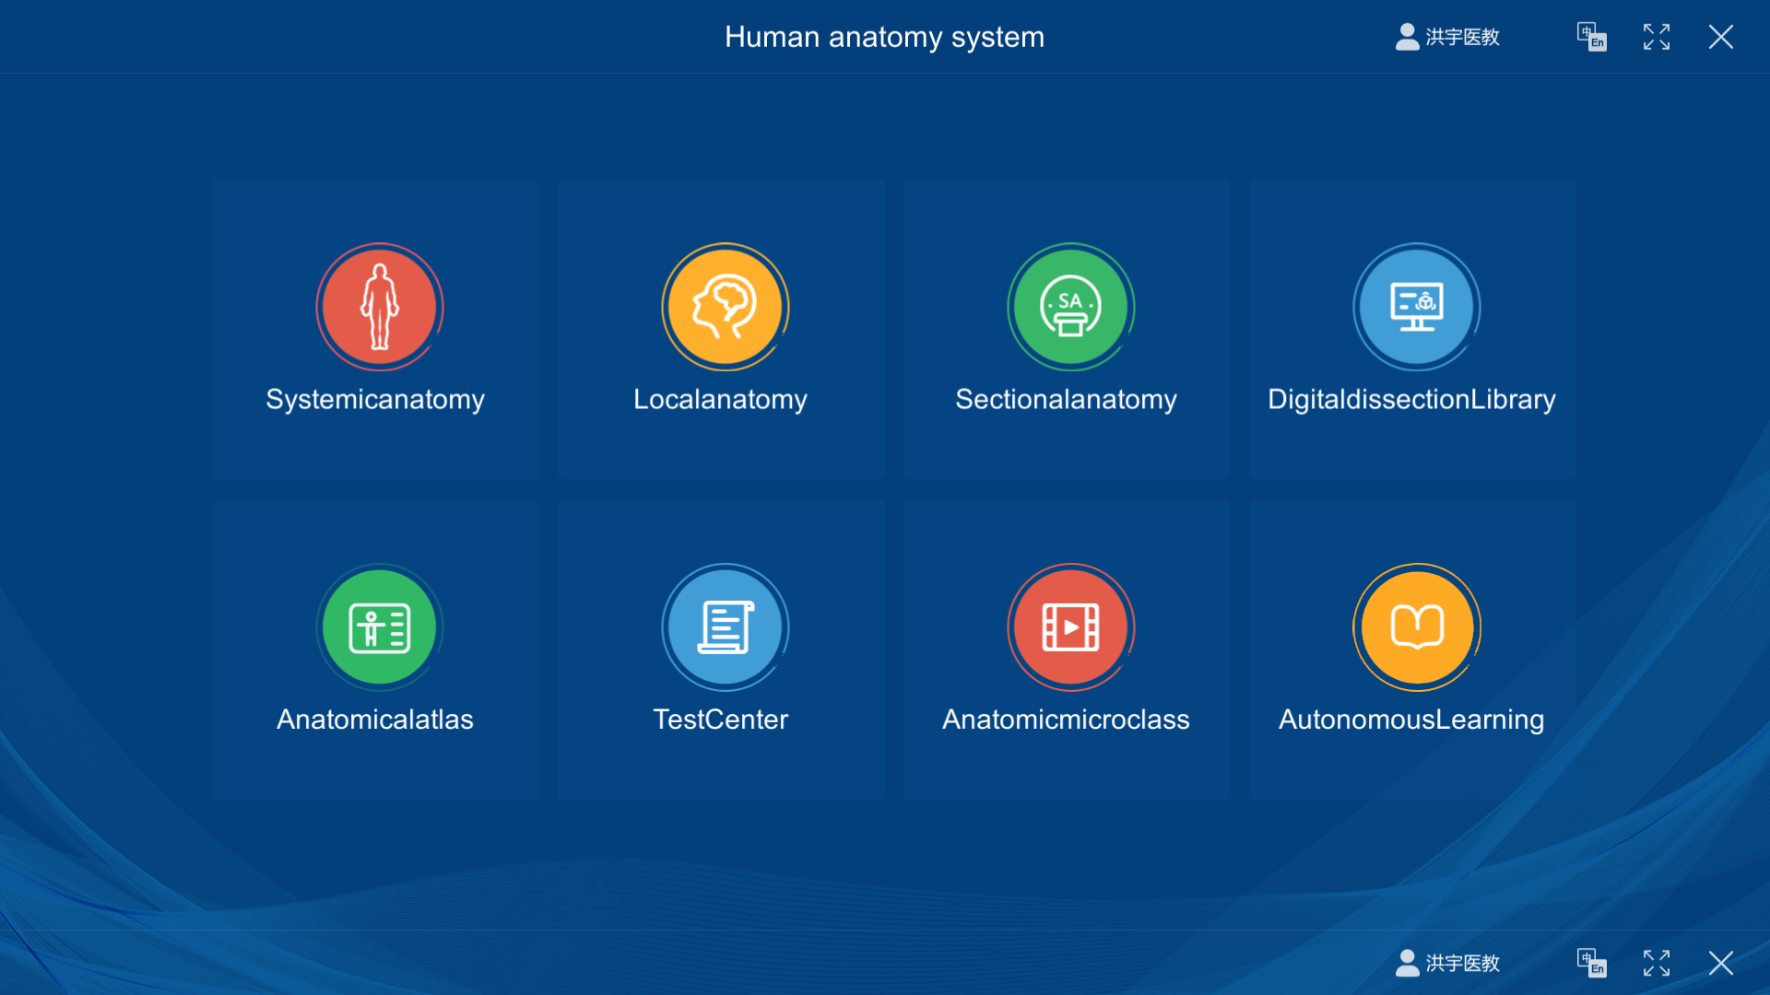This screenshot has height=995, width=1770.
Task: Click the Anatomicmicroclass label
Action: [x=1066, y=720]
